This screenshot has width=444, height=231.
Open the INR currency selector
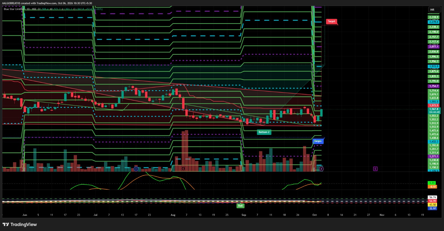(434, 10)
